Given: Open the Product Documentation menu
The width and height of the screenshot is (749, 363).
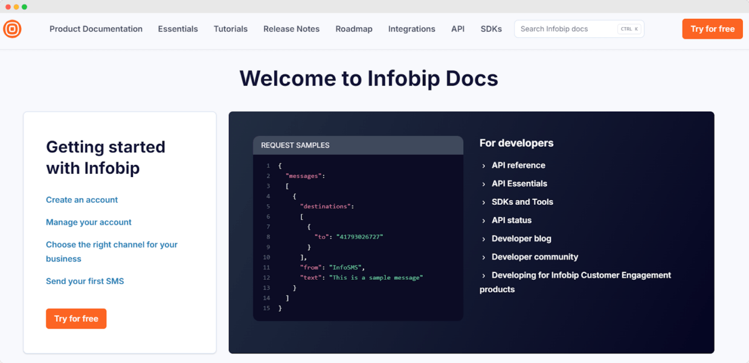Looking at the screenshot, I should [x=96, y=29].
